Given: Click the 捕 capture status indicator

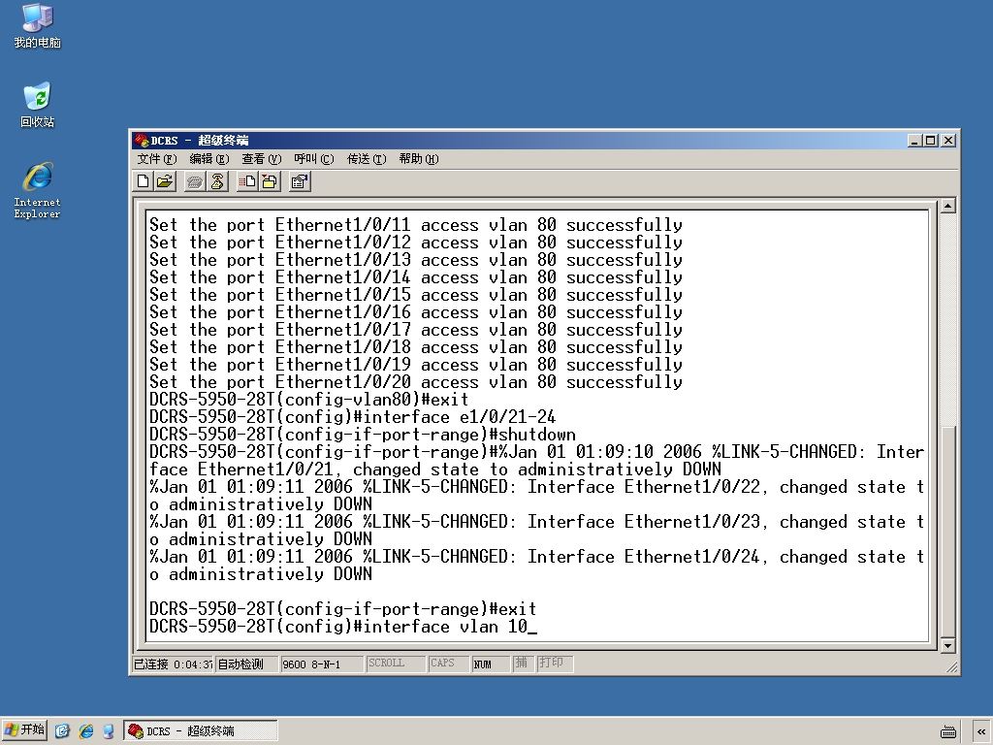Looking at the screenshot, I should tap(523, 664).
